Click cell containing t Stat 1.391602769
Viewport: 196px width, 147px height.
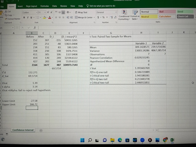tap(141, 68)
